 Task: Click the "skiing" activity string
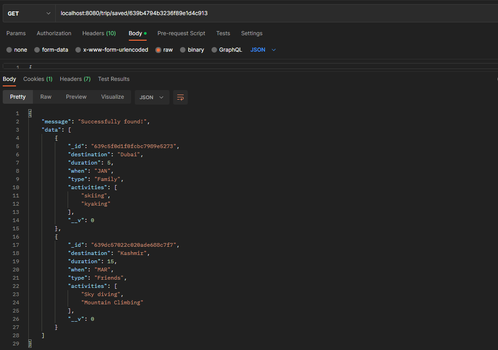[x=94, y=196]
